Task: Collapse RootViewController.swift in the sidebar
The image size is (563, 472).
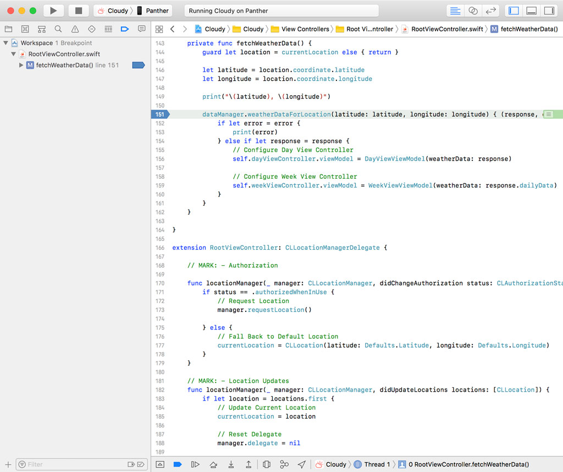Action: (x=13, y=54)
